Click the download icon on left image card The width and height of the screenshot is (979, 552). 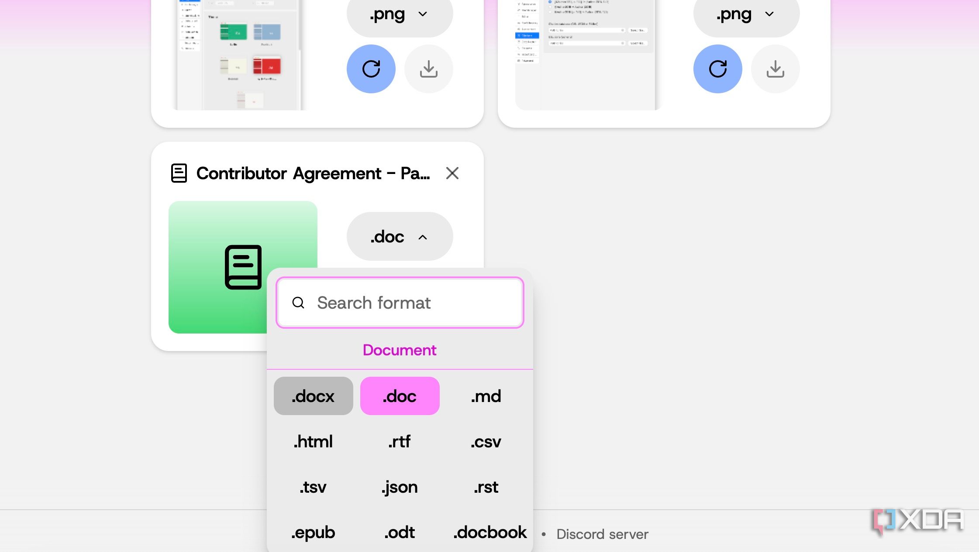pos(428,69)
